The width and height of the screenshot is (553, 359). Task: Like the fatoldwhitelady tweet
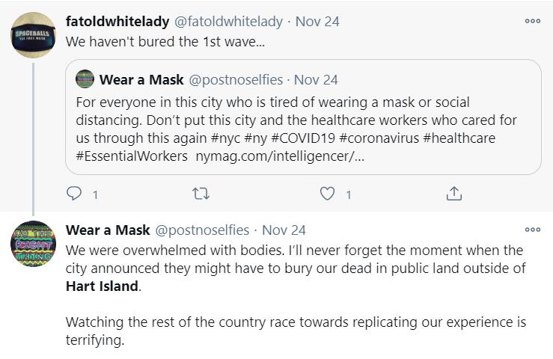click(327, 194)
